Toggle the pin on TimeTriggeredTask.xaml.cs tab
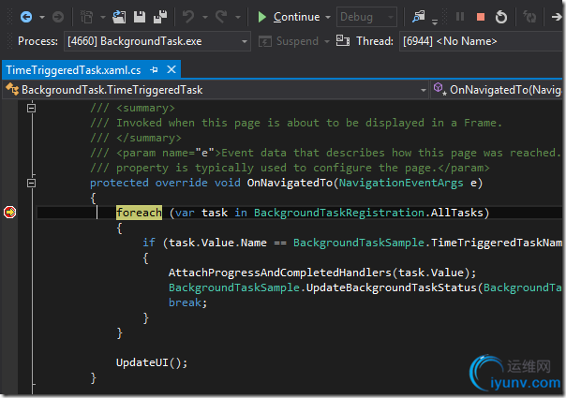The width and height of the screenshot is (566, 398). pos(154,69)
